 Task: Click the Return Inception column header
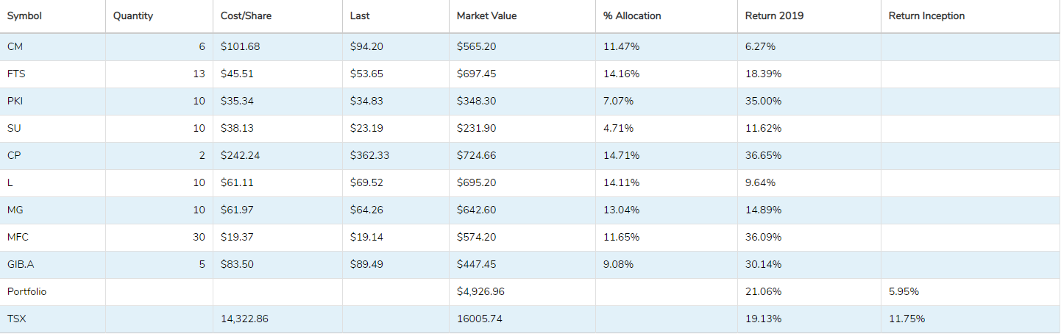926,16
